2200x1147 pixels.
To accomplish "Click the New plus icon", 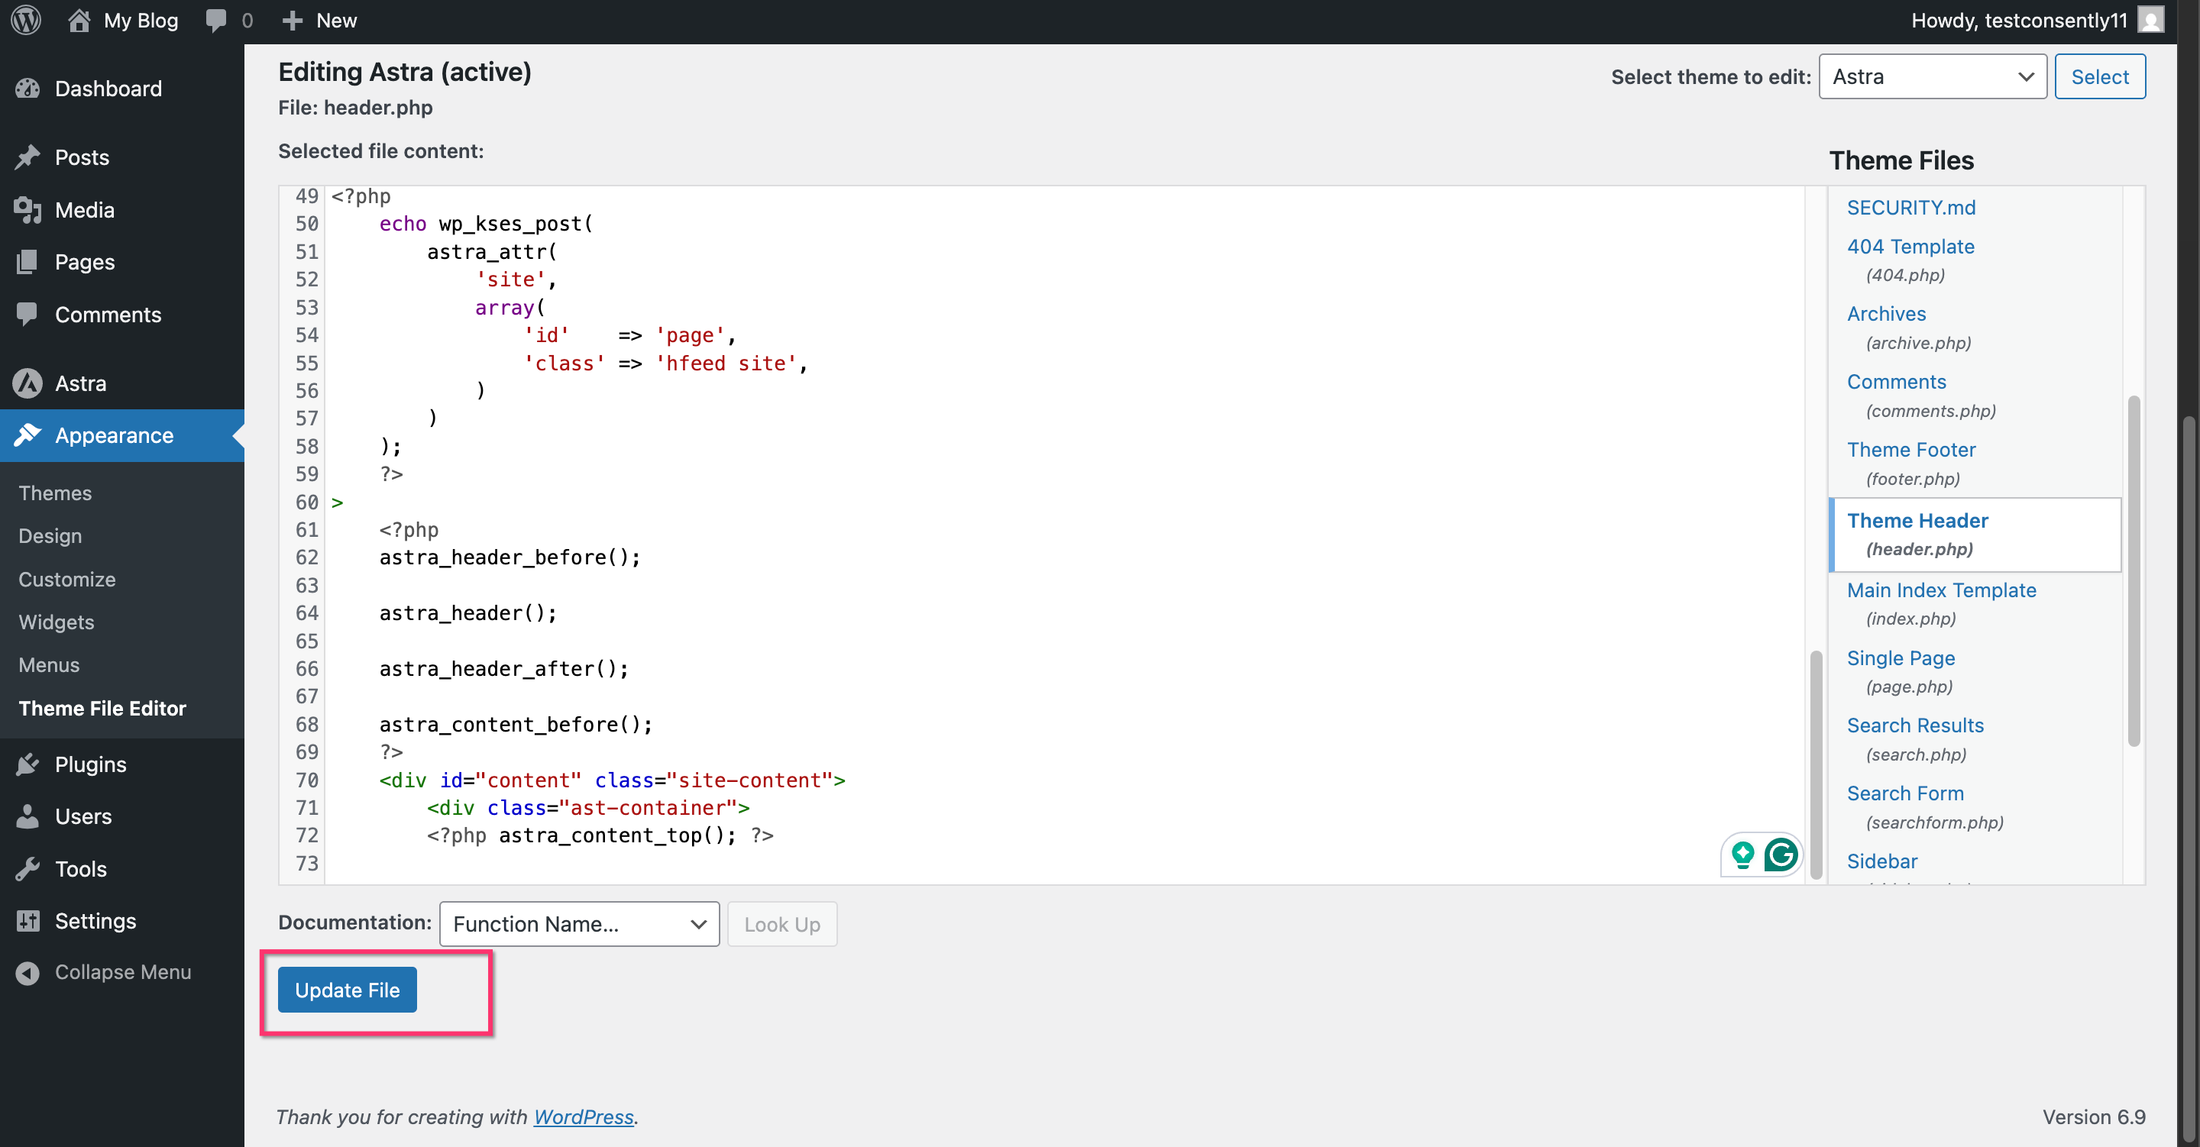I will tap(292, 20).
